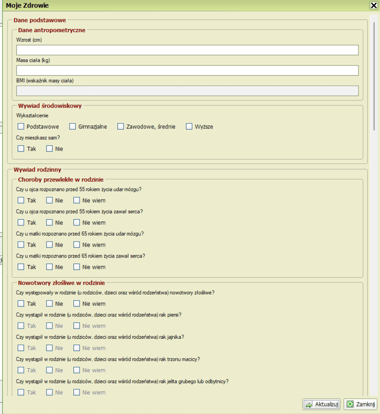Select Tak for mother's udar mózgu question
This screenshot has height=414, width=380.
coord(21,245)
